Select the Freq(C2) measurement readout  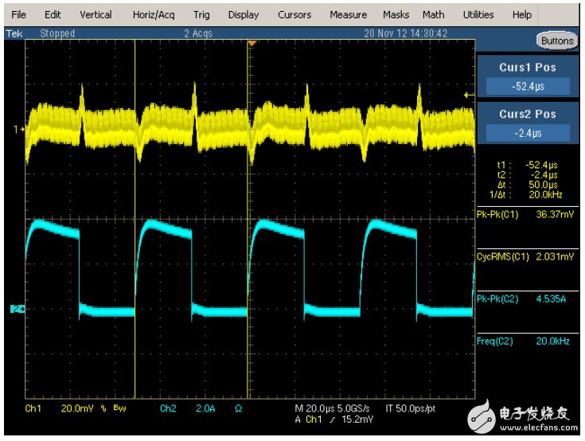pos(528,341)
